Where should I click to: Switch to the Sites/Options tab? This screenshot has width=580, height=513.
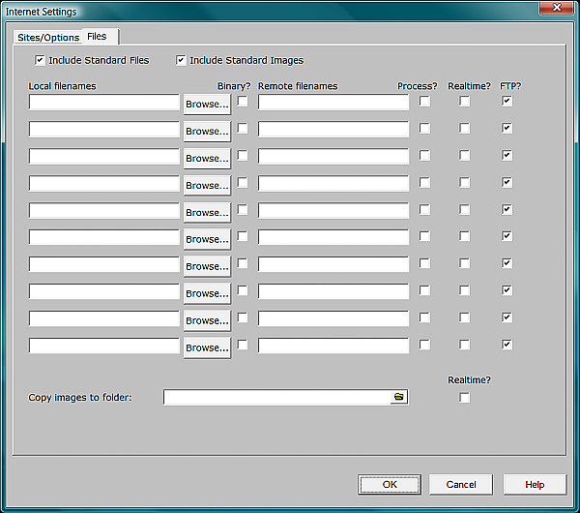[48, 37]
